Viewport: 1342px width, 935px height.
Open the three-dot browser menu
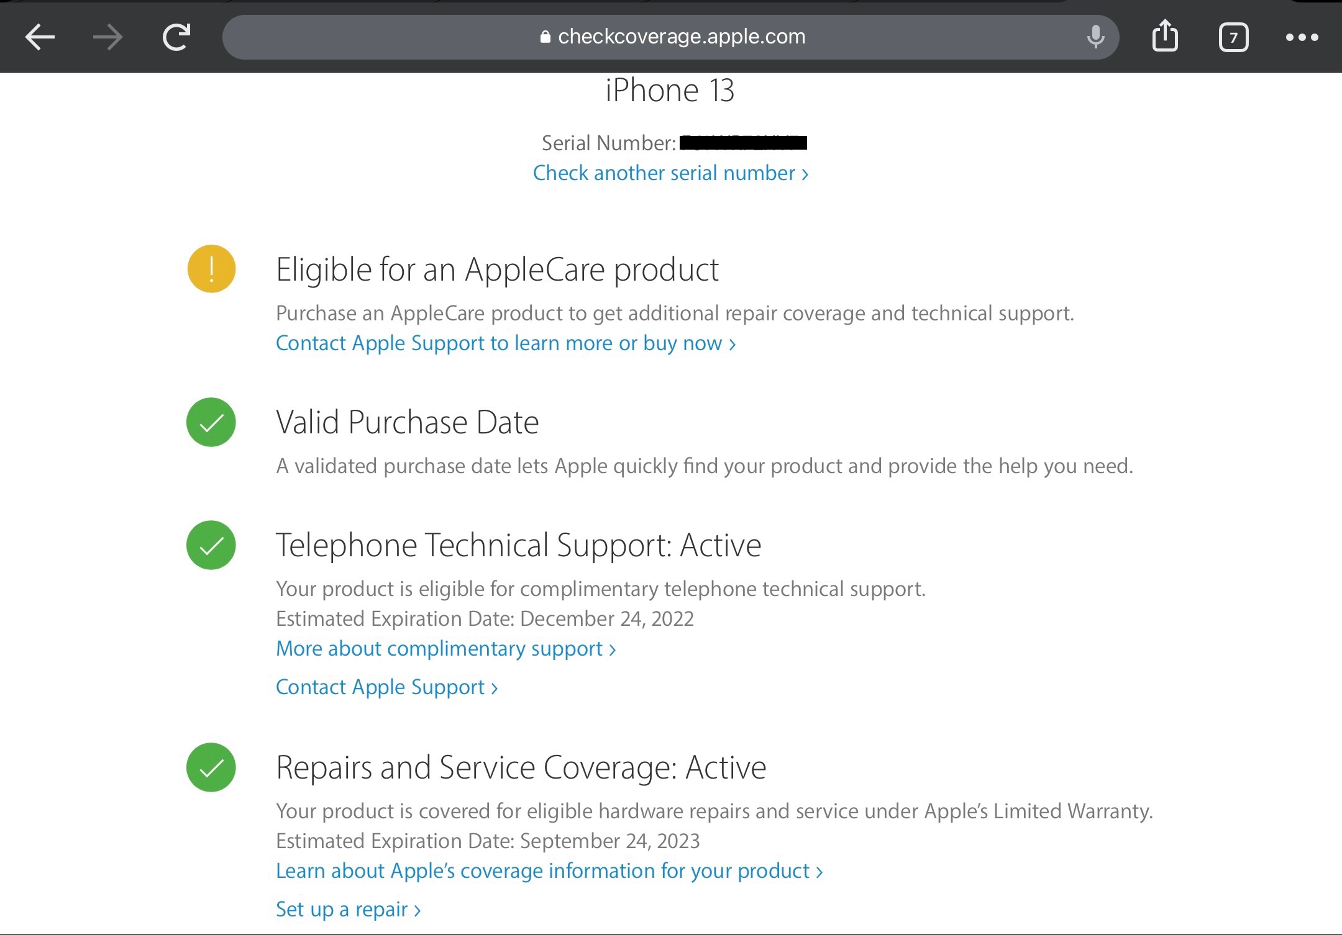click(x=1302, y=37)
